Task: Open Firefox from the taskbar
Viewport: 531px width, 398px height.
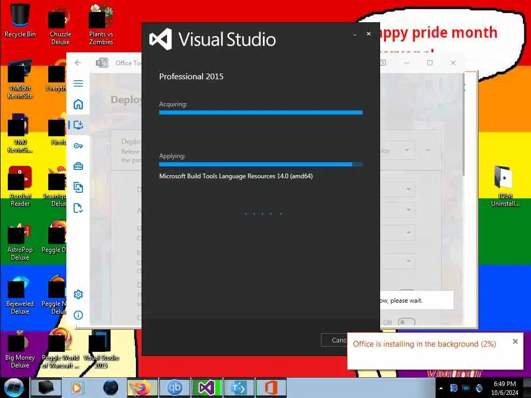Action: [143, 388]
